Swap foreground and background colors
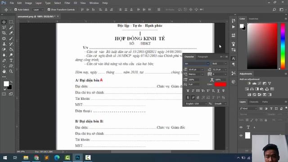Image resolution: width=288 pixels, height=162 pixels. pyautogui.click(x=11, y=82)
